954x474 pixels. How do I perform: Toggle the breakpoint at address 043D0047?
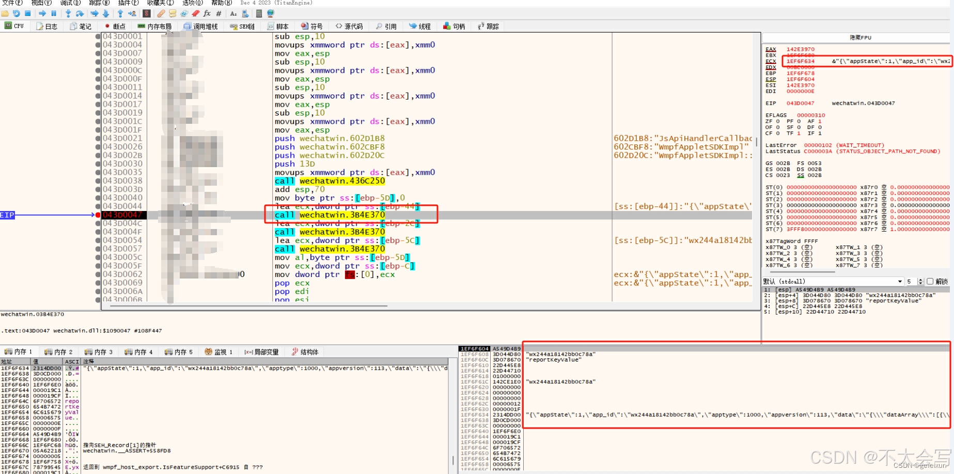98,215
